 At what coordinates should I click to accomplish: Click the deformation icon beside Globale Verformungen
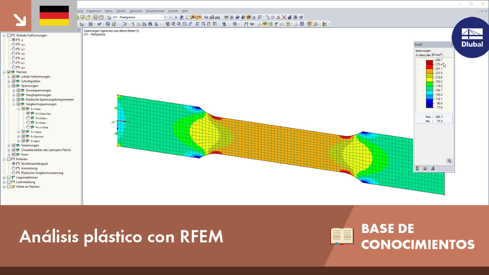(13, 35)
